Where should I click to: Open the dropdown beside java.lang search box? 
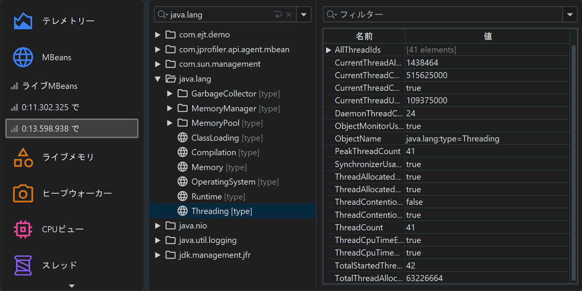304,15
